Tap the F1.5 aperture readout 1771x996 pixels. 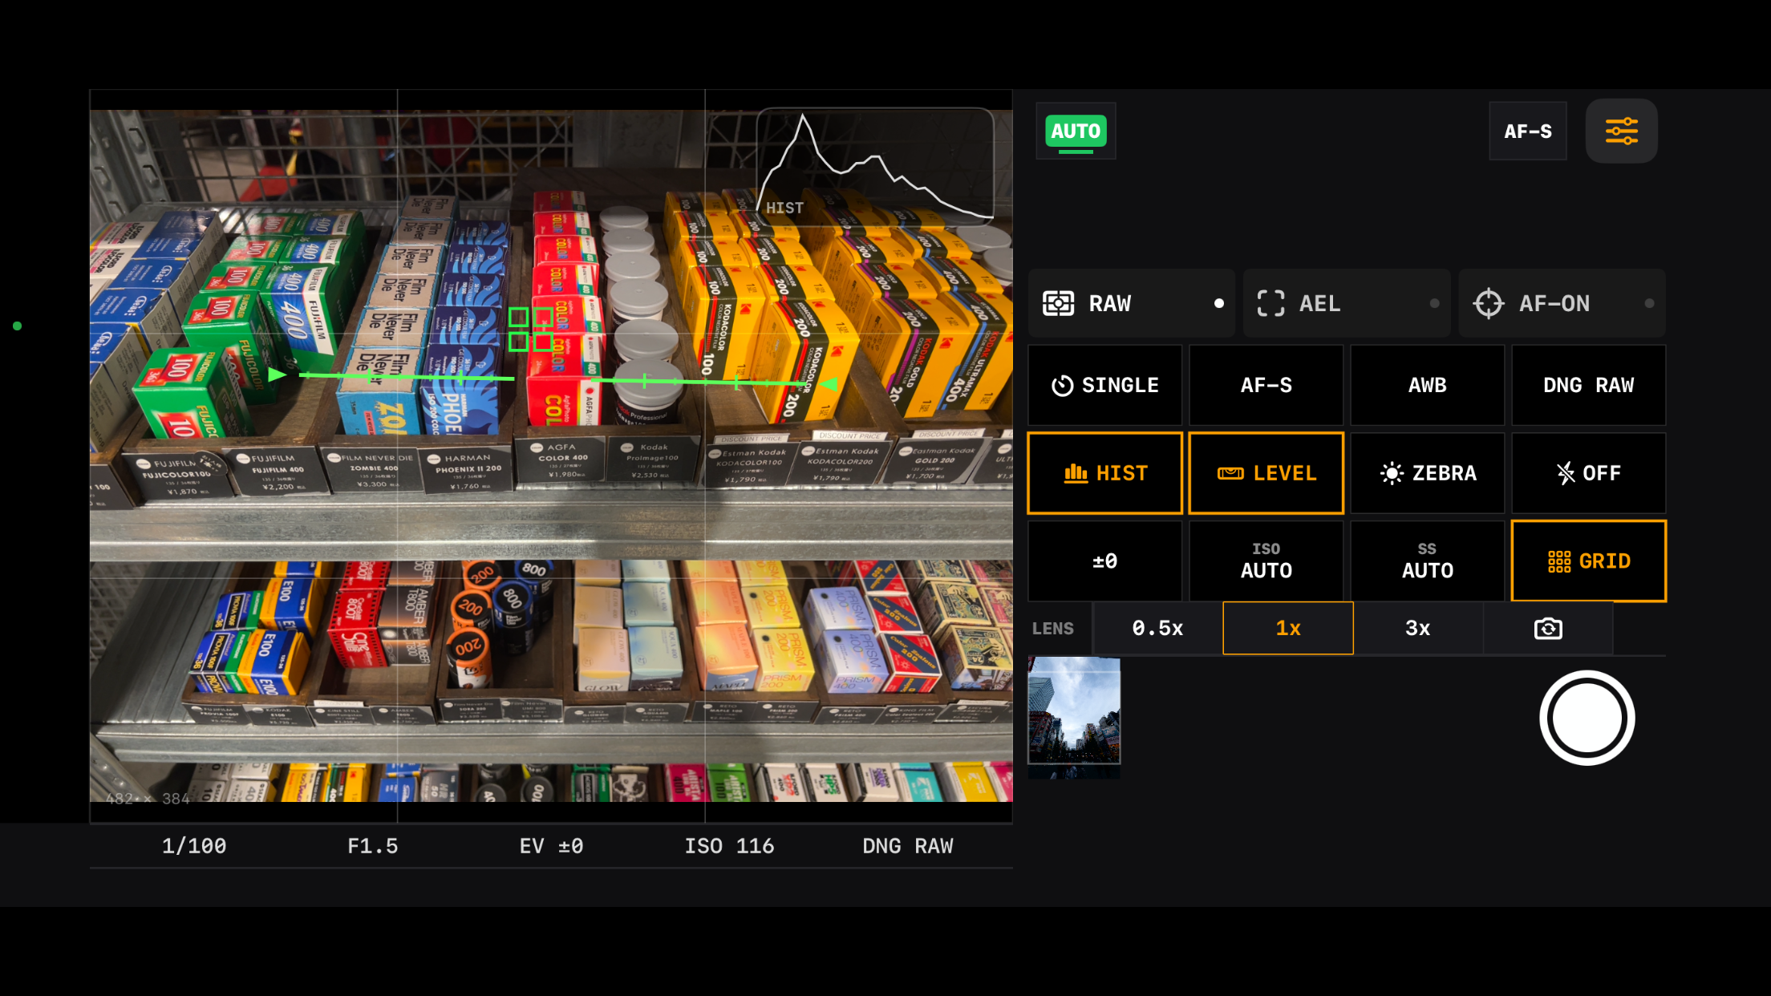373,846
